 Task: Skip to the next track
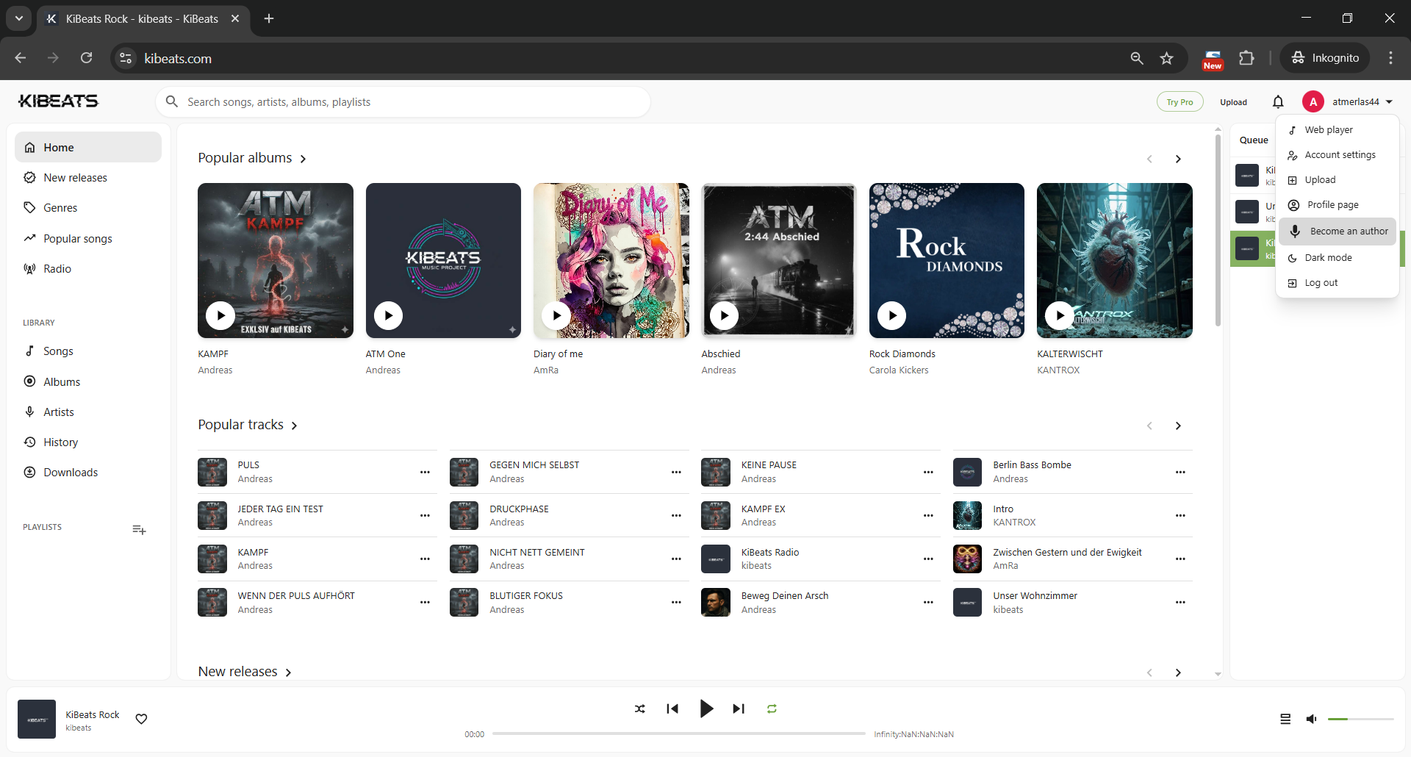click(739, 708)
